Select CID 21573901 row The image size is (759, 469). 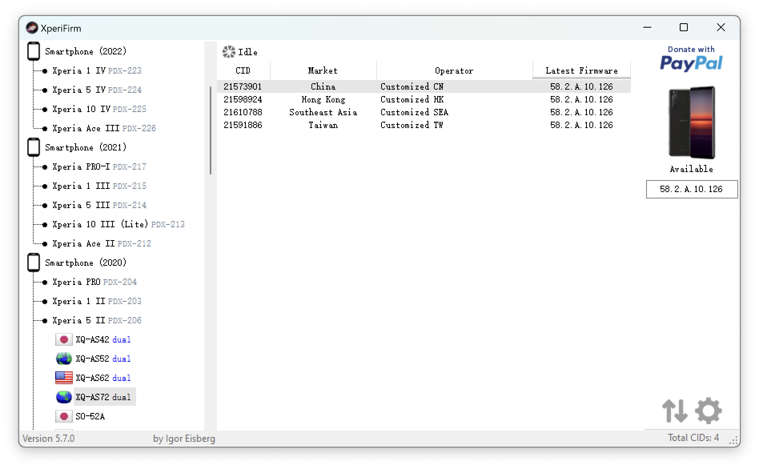coord(424,86)
